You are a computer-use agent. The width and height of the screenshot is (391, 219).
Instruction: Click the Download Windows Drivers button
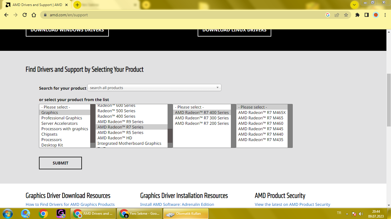point(67,31)
